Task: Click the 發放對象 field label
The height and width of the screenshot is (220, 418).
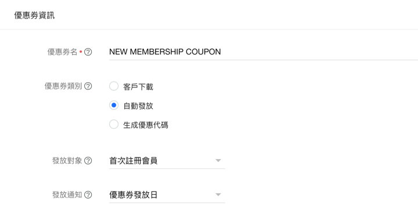Action: click(x=67, y=161)
